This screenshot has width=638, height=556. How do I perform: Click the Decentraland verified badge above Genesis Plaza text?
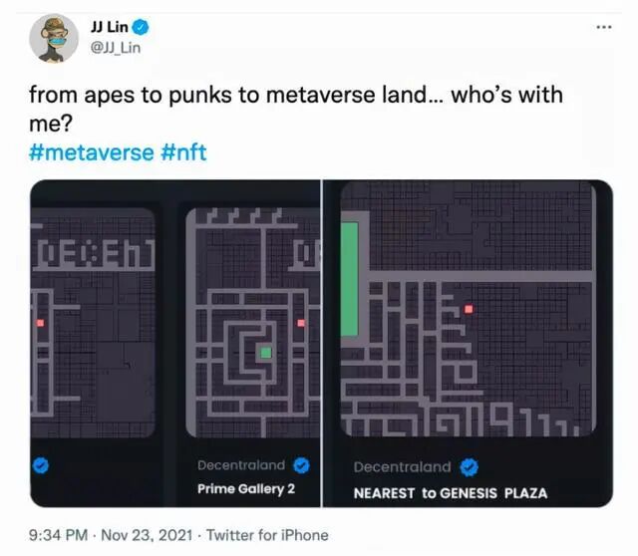(x=470, y=467)
